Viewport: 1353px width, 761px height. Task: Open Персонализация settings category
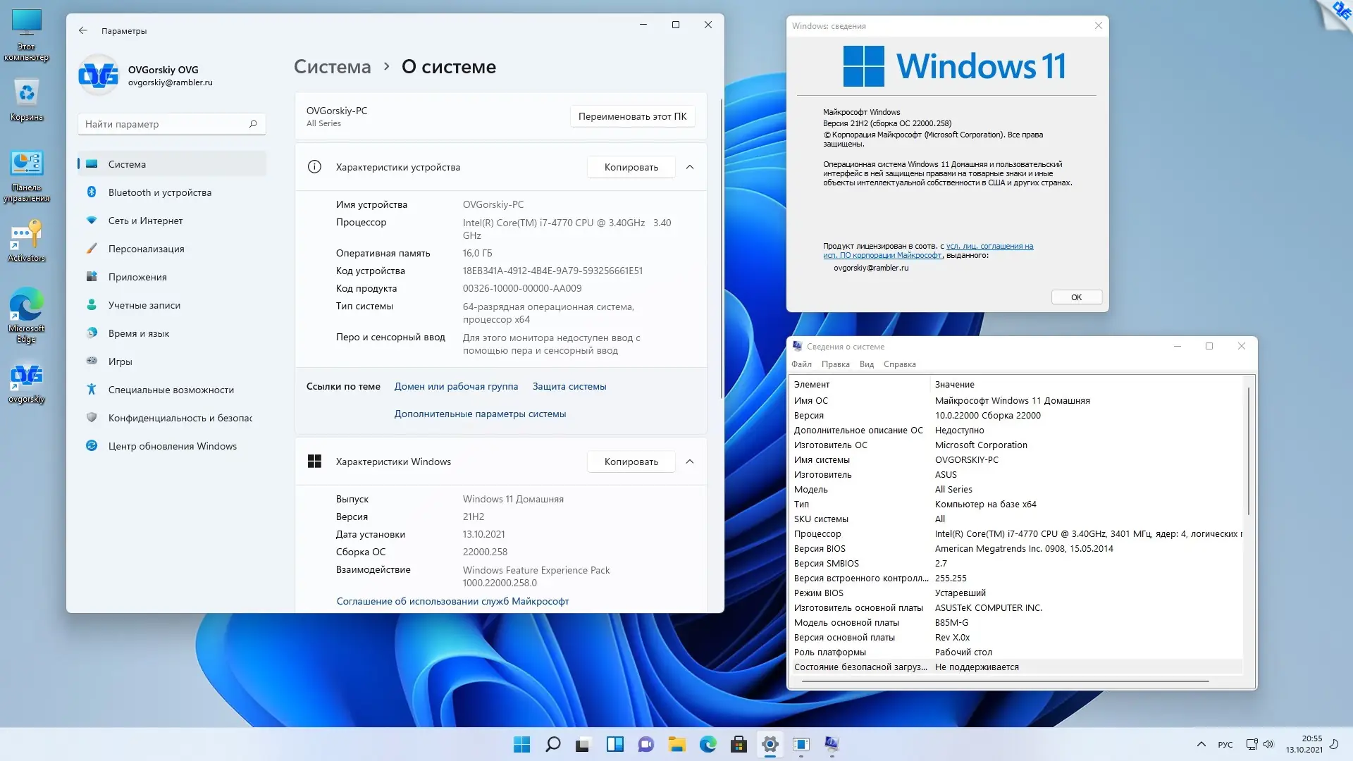pyautogui.click(x=146, y=249)
